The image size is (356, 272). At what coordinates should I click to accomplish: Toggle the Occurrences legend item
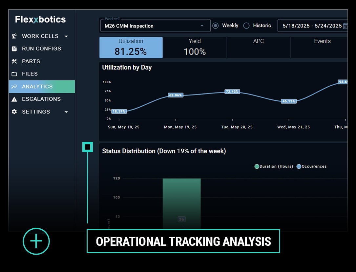311,166
